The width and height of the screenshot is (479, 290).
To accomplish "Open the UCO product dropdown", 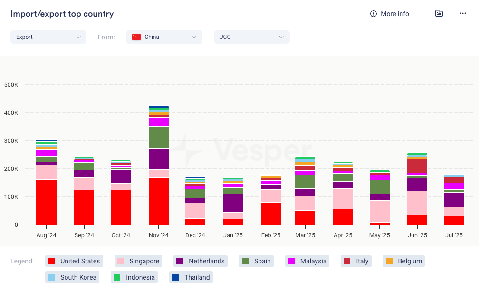I will point(252,37).
